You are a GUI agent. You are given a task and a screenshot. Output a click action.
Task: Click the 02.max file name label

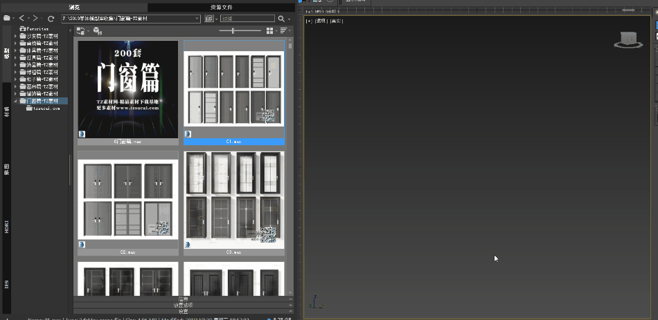[x=128, y=252]
